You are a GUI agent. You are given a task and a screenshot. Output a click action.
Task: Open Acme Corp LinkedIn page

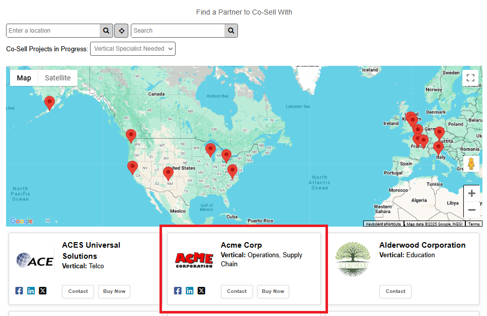pyautogui.click(x=190, y=290)
